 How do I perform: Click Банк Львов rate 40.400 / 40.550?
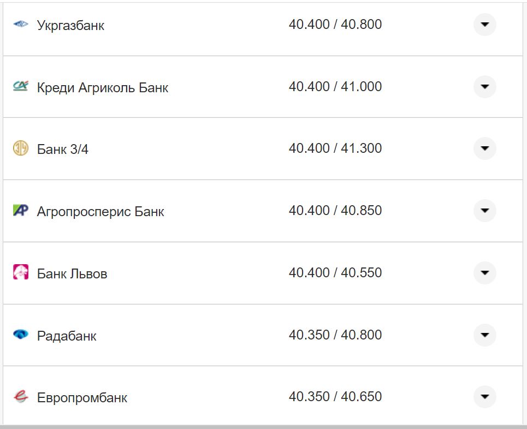335,272
